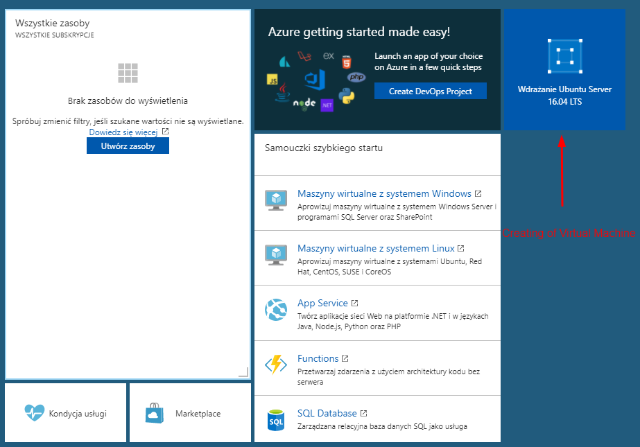The image size is (640, 447).
Task: Open Maszyny wirtualne z systemem Windows link
Action: click(x=384, y=193)
